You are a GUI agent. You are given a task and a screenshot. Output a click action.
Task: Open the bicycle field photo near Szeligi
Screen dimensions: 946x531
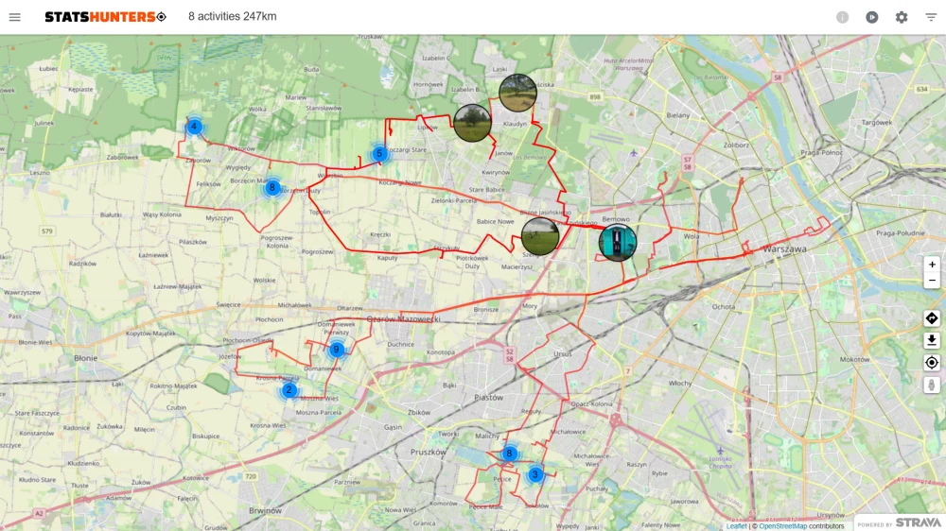540,236
